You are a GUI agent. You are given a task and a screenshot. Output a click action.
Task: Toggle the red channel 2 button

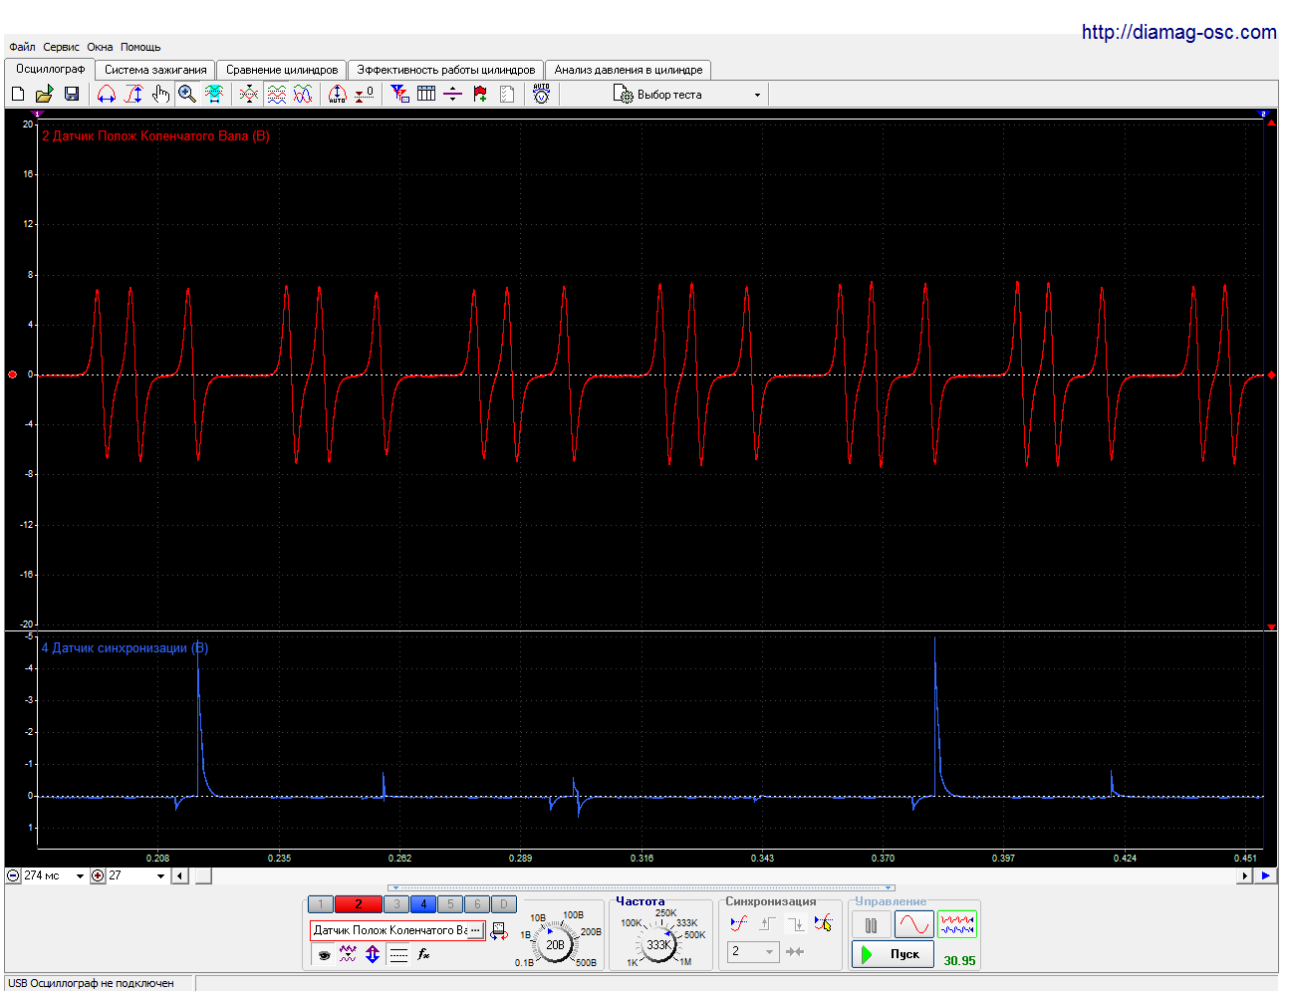pyautogui.click(x=358, y=904)
